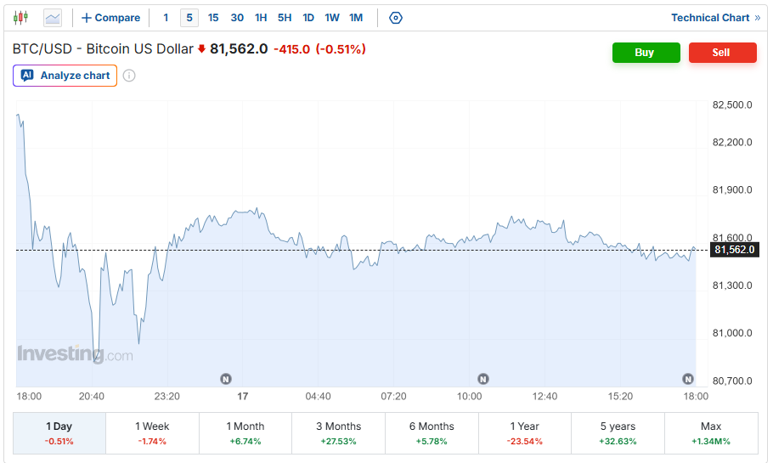Click the 82,500.0 price axis label
This screenshot has height=463, width=773.
(x=732, y=104)
